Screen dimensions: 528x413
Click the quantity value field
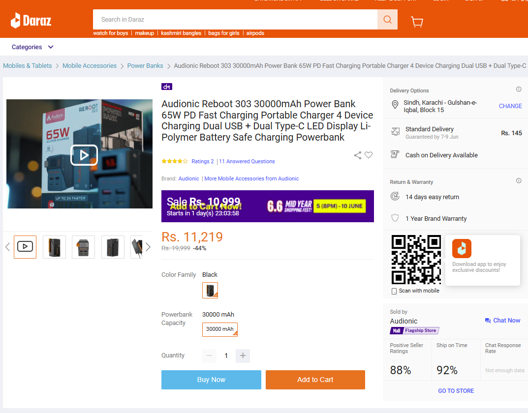(x=226, y=355)
